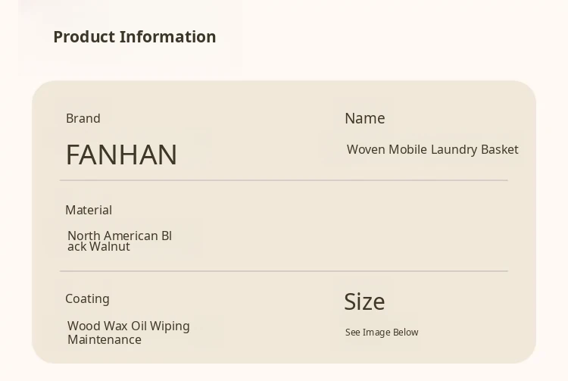568x381 pixels.
Task: Select the FANHAN brand name text
Action: coord(121,155)
